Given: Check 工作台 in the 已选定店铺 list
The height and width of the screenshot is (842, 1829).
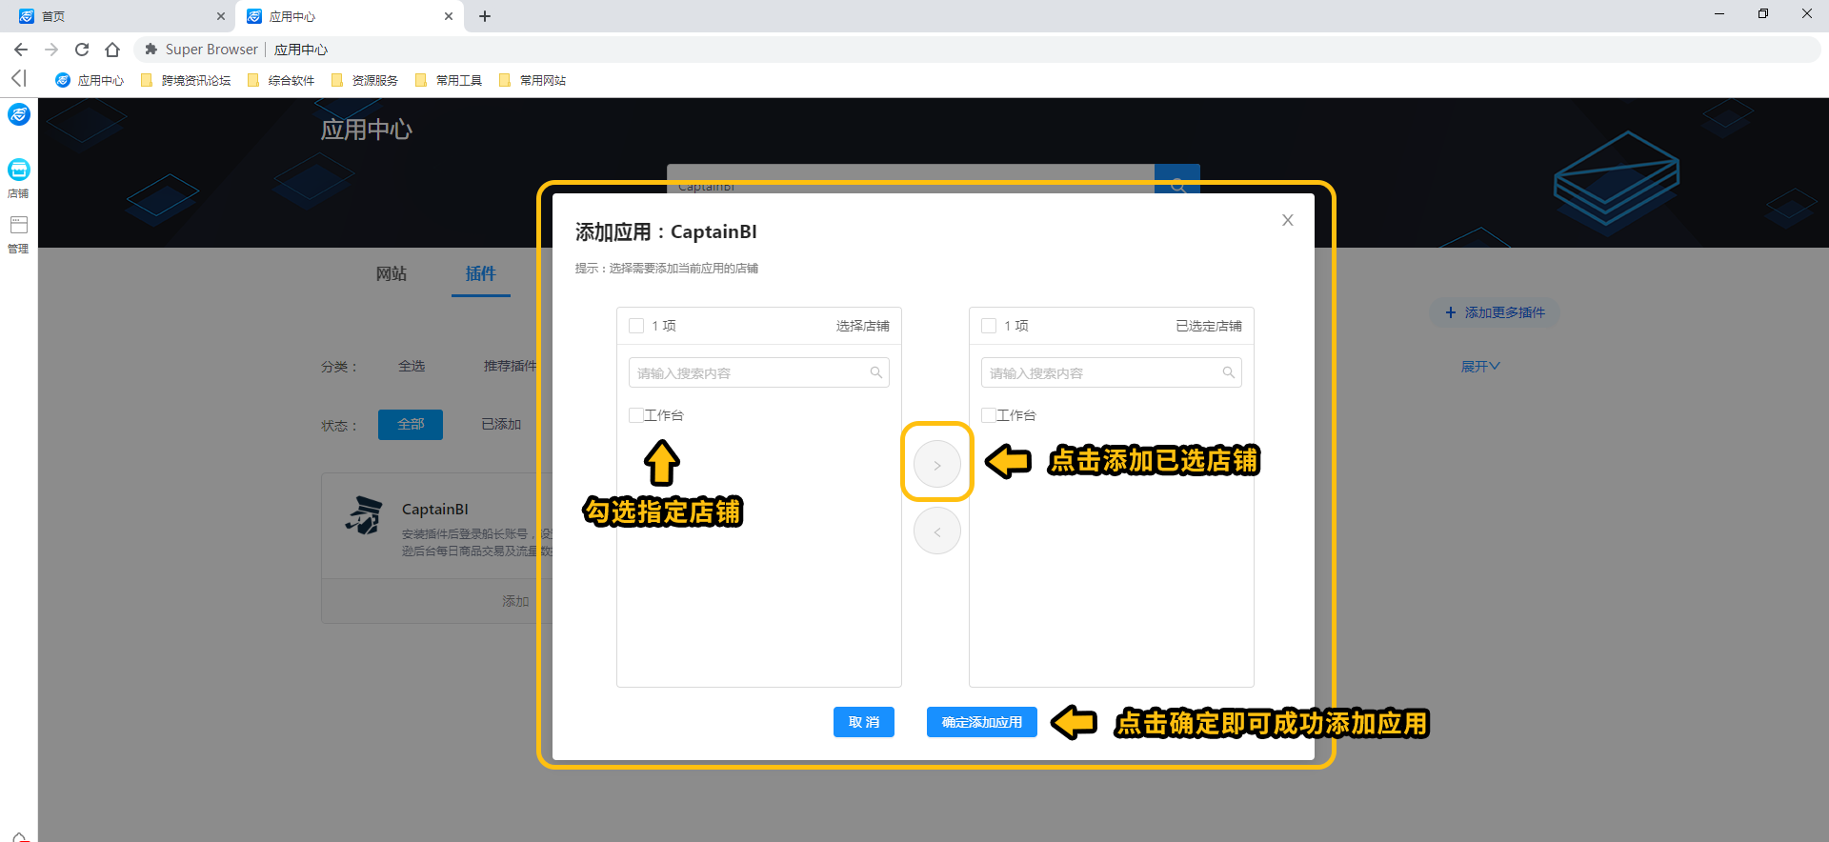Looking at the screenshot, I should pyautogui.click(x=989, y=415).
